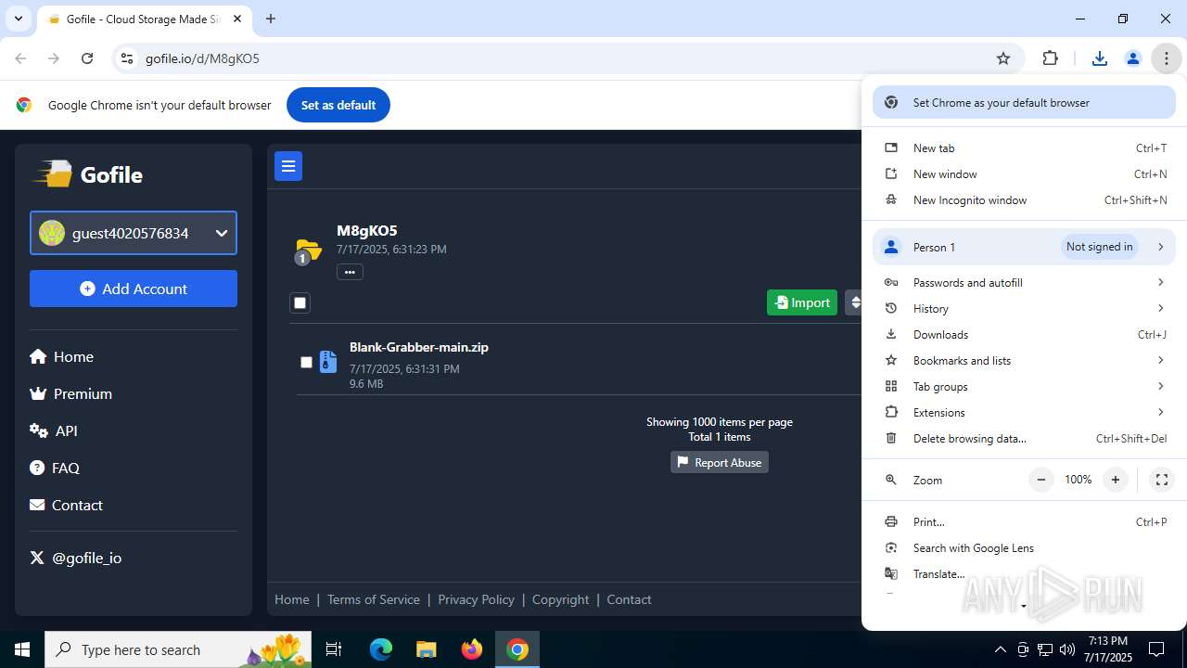This screenshot has height=668, width=1187.
Task: Click the green Import button
Action: click(x=802, y=302)
